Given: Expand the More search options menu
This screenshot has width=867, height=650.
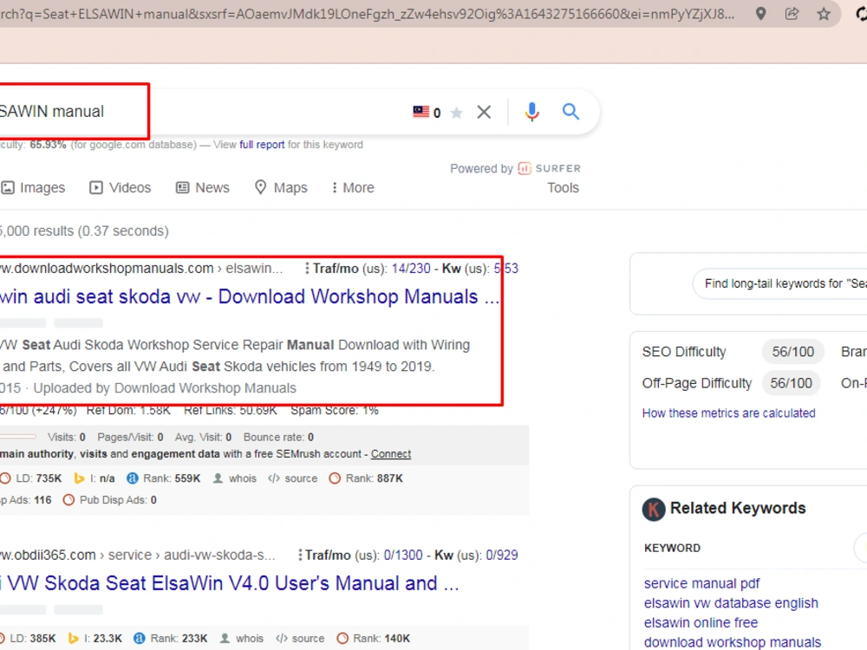Looking at the screenshot, I should click(x=353, y=188).
